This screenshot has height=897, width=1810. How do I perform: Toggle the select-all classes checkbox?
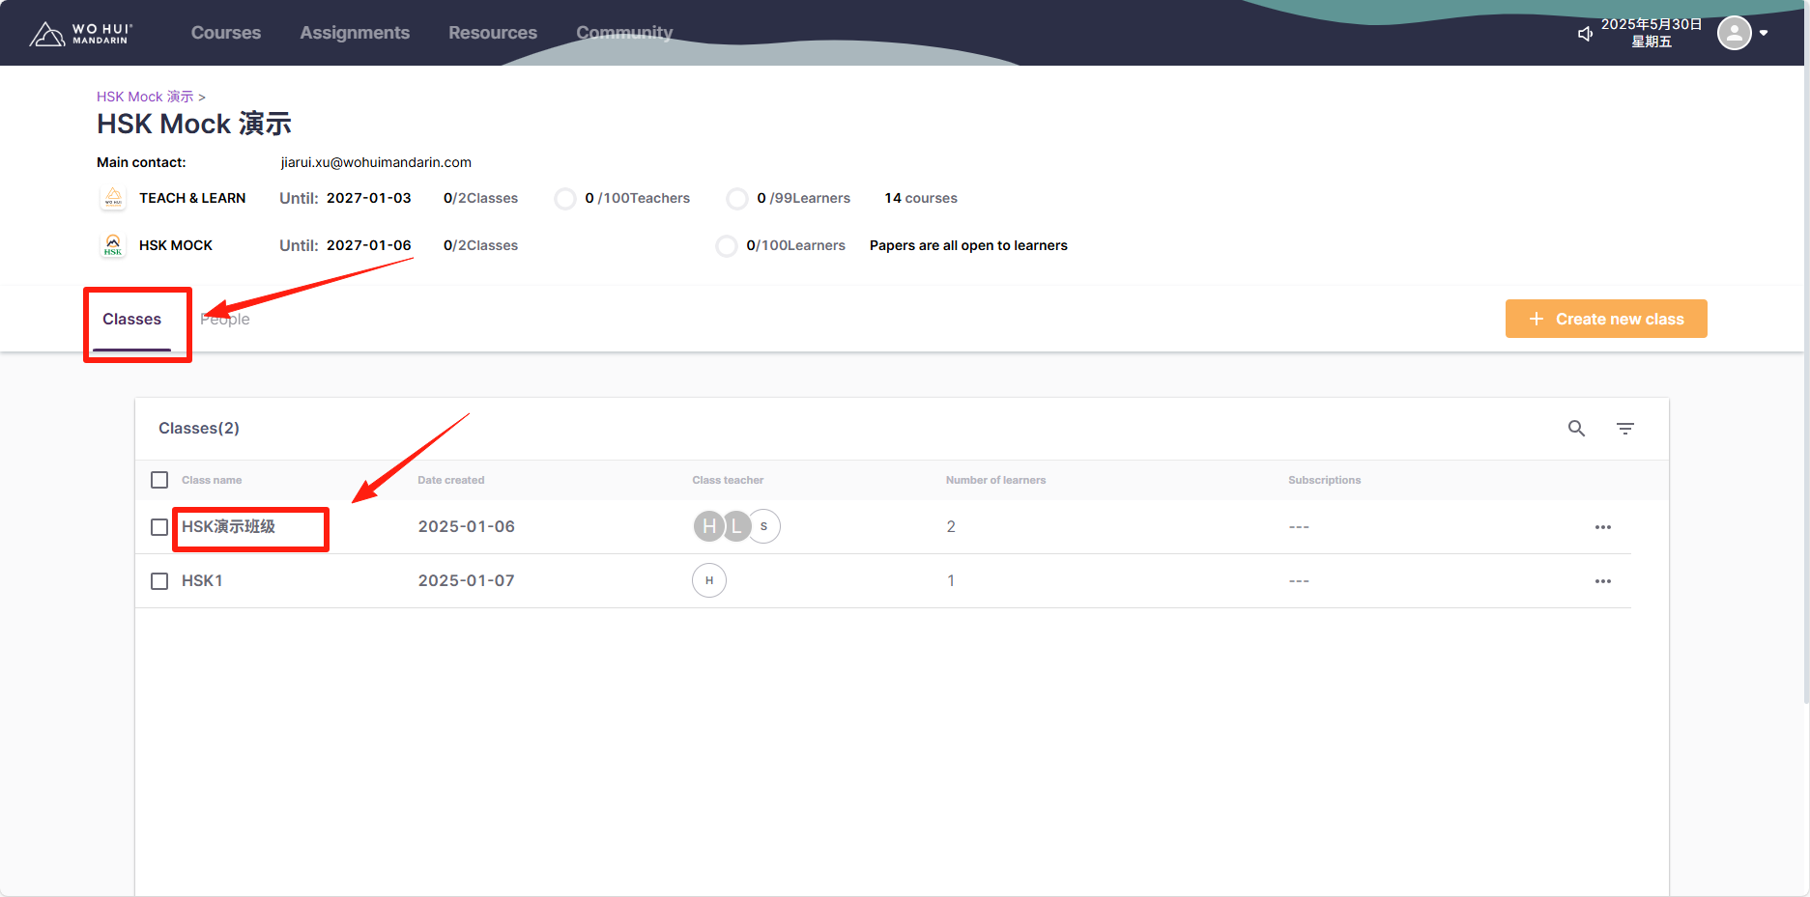[159, 480]
